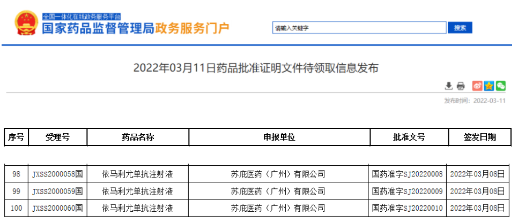Screen dimensions: 518x223
Task: Share the page via WeChat icon
Action: click(x=500, y=86)
